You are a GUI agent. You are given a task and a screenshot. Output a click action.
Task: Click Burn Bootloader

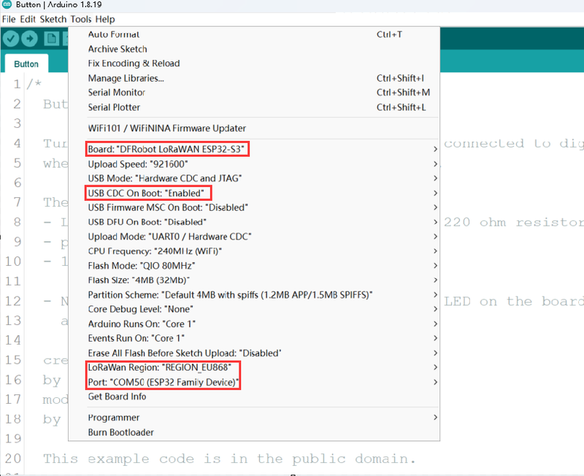(x=121, y=432)
